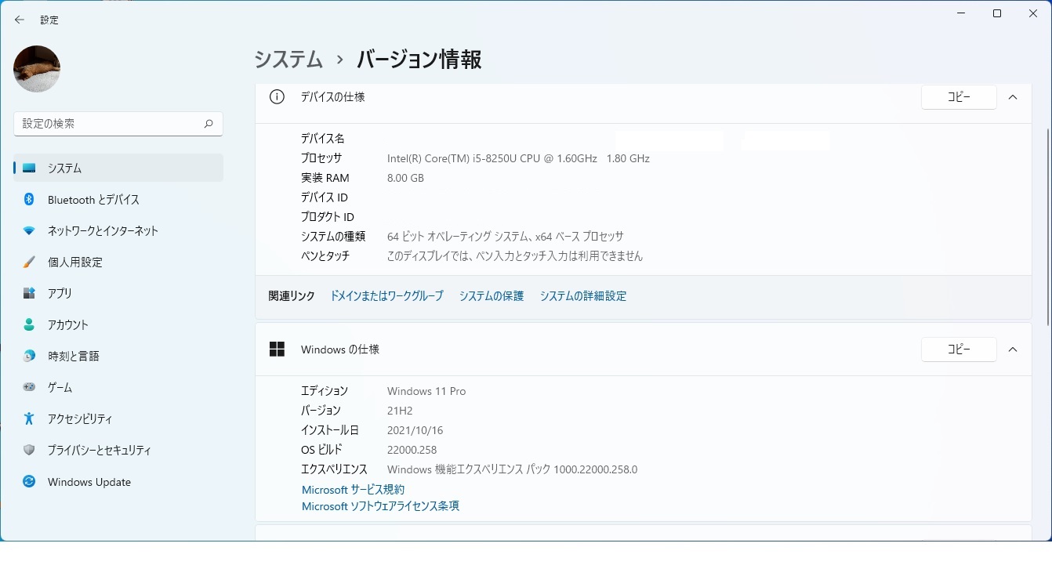Viewport: 1052px width, 565px height.
Task: Open ゲーム controller icon
Action: 29,388
